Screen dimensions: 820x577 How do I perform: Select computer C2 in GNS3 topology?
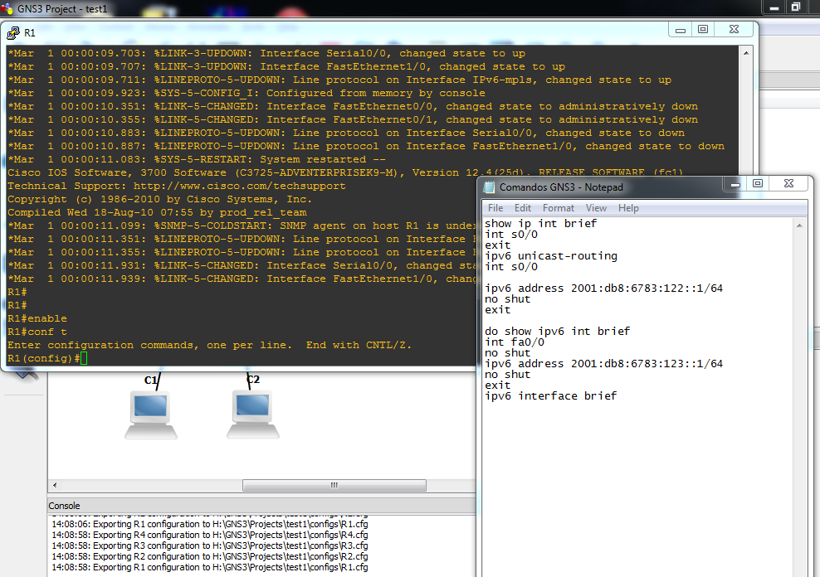[253, 415]
